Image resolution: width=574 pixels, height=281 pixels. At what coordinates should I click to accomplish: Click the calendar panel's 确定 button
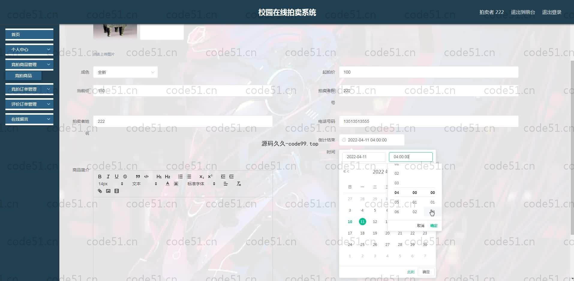(426, 272)
